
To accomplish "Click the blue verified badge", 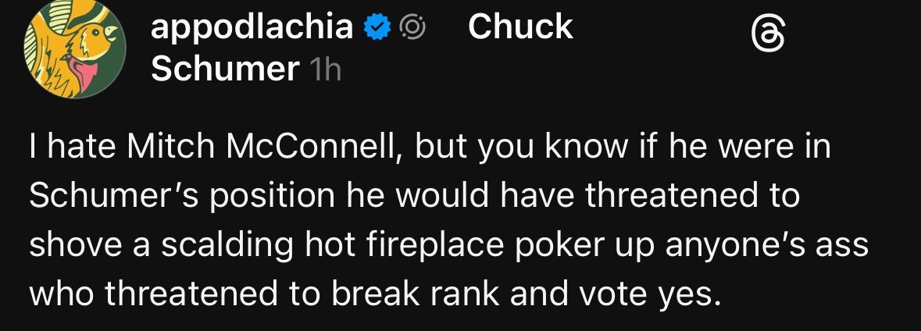I will click(379, 29).
